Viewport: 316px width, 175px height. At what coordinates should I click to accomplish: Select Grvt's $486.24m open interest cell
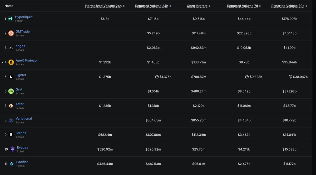199,91
